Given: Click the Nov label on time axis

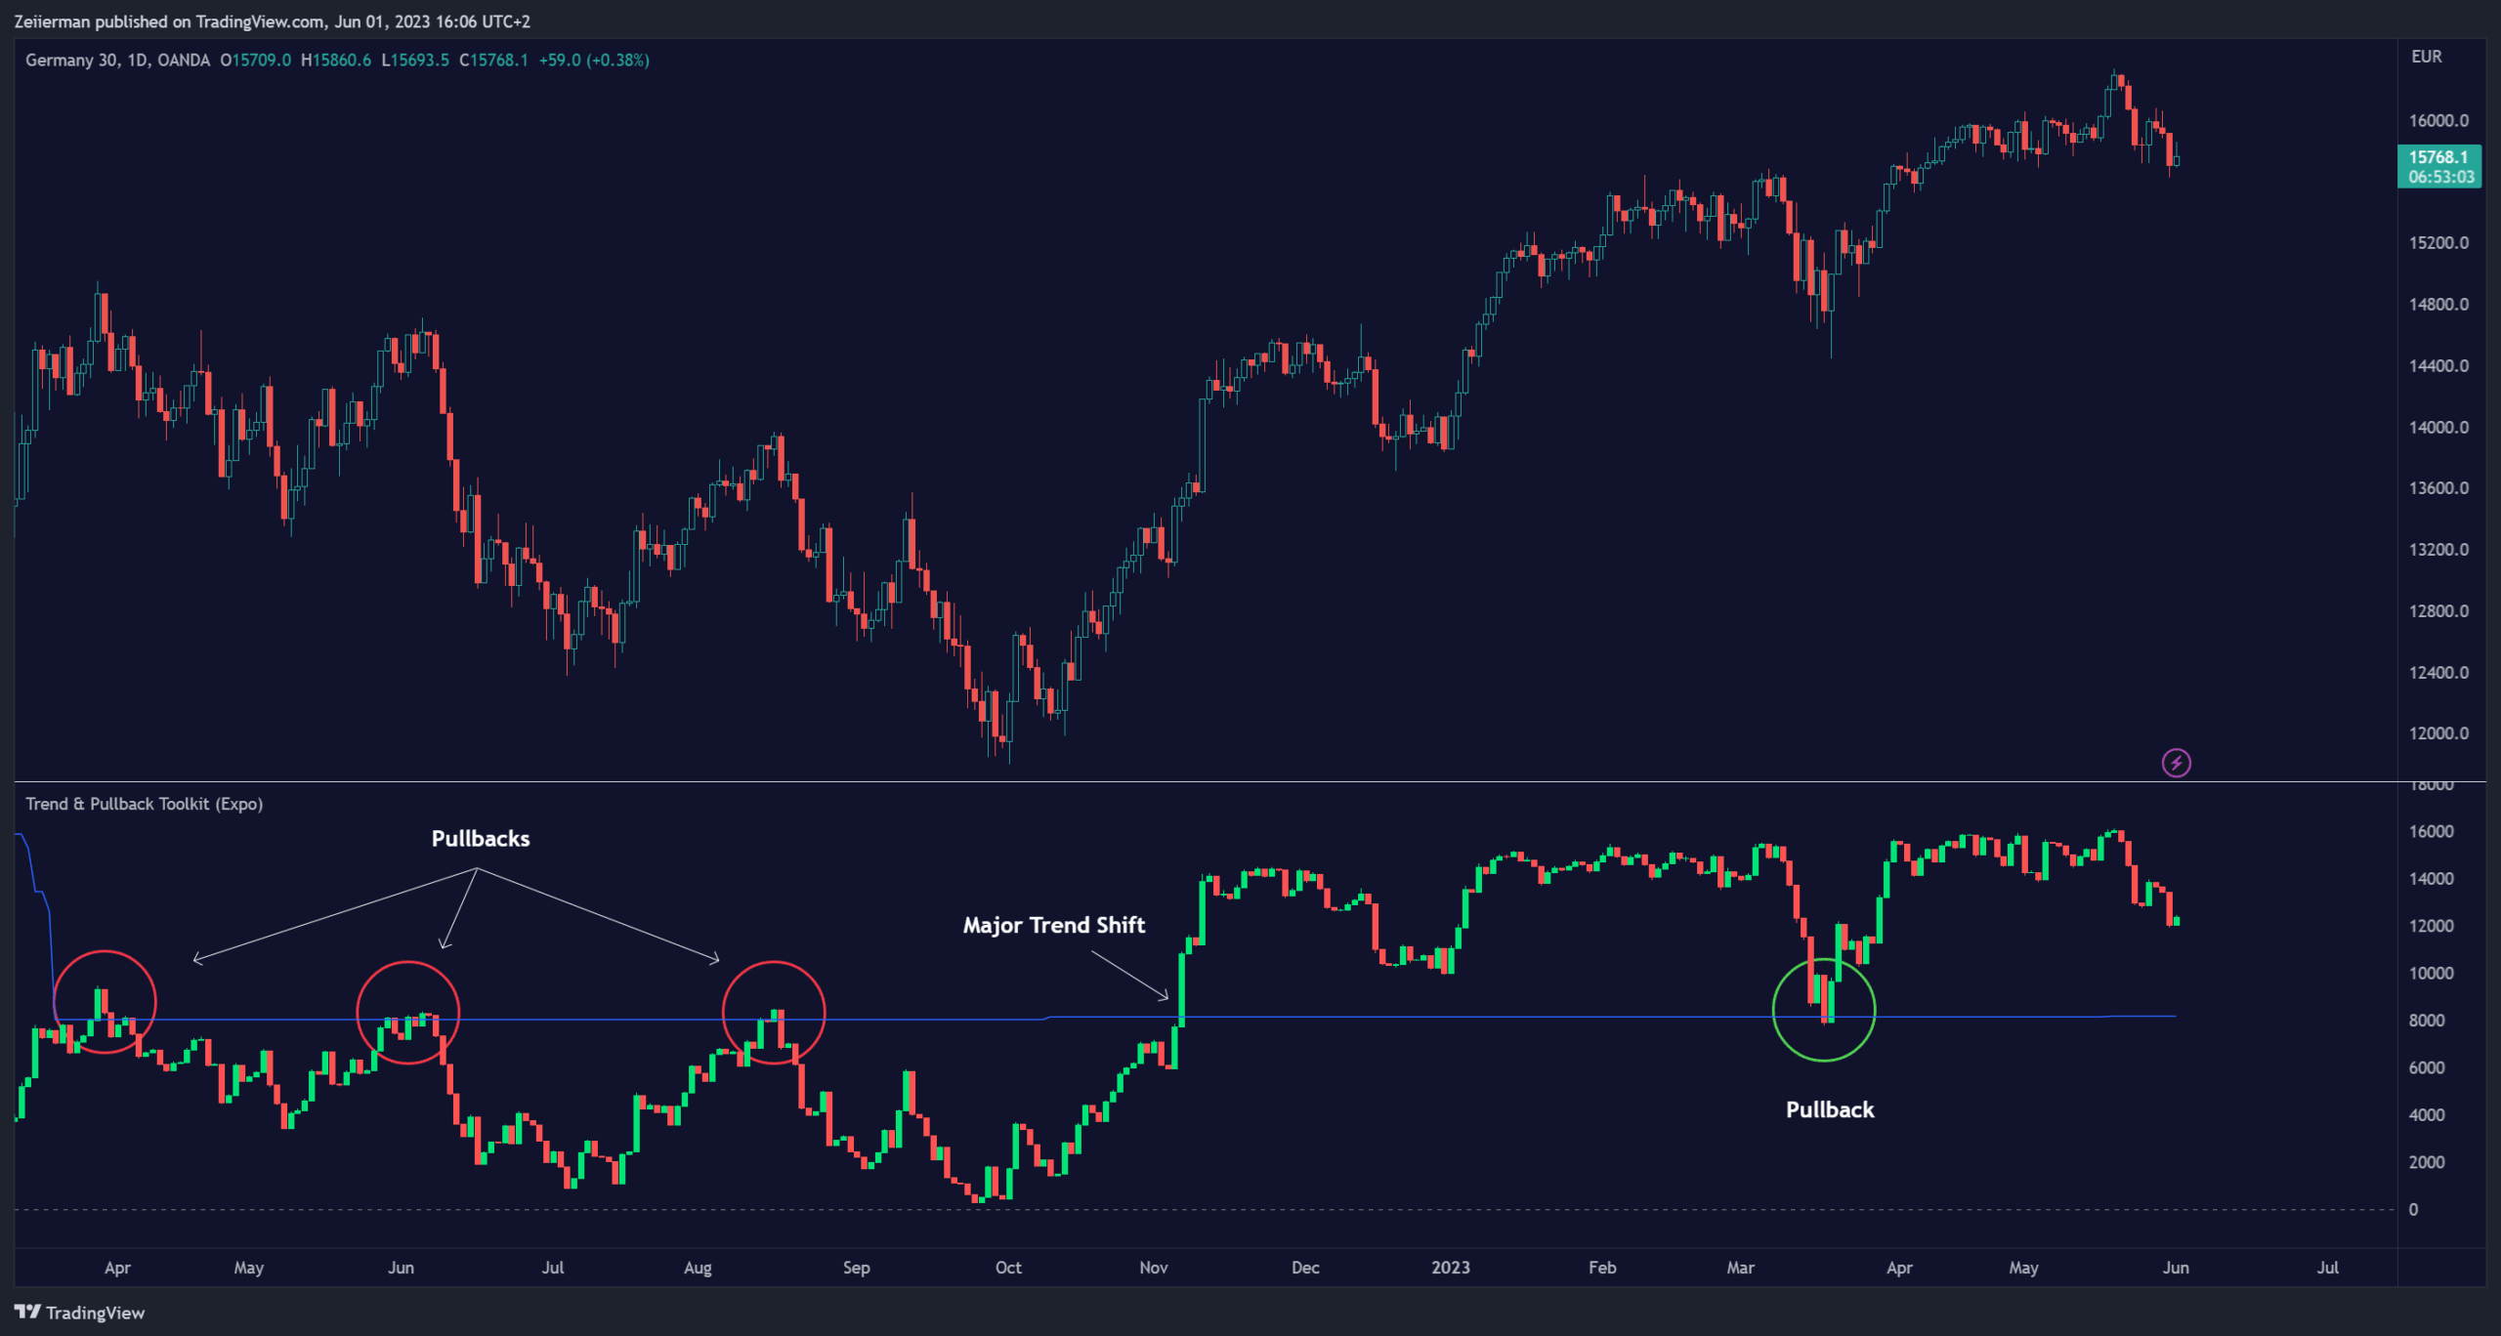Looking at the screenshot, I should click(x=1154, y=1268).
